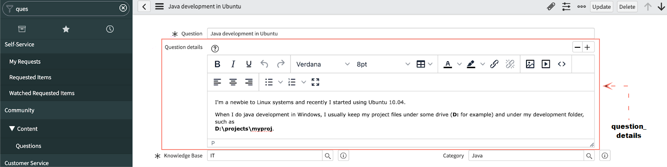Insert an image into question details
667x167 pixels.
click(530, 64)
